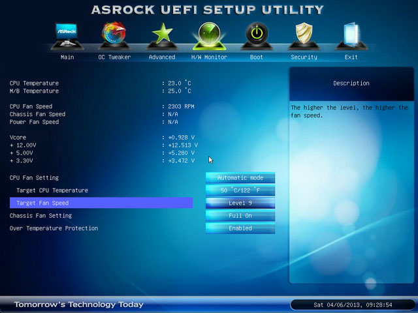Select the H/W Monitor tab label
Image resolution: width=418 pixels, height=313 pixels.
209,57
